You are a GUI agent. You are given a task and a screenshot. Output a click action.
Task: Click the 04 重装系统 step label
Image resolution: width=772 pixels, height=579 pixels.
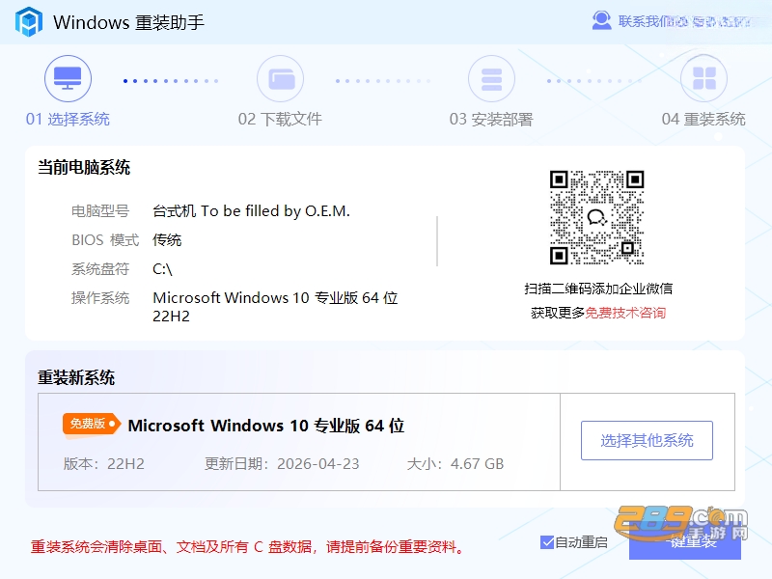tap(703, 119)
